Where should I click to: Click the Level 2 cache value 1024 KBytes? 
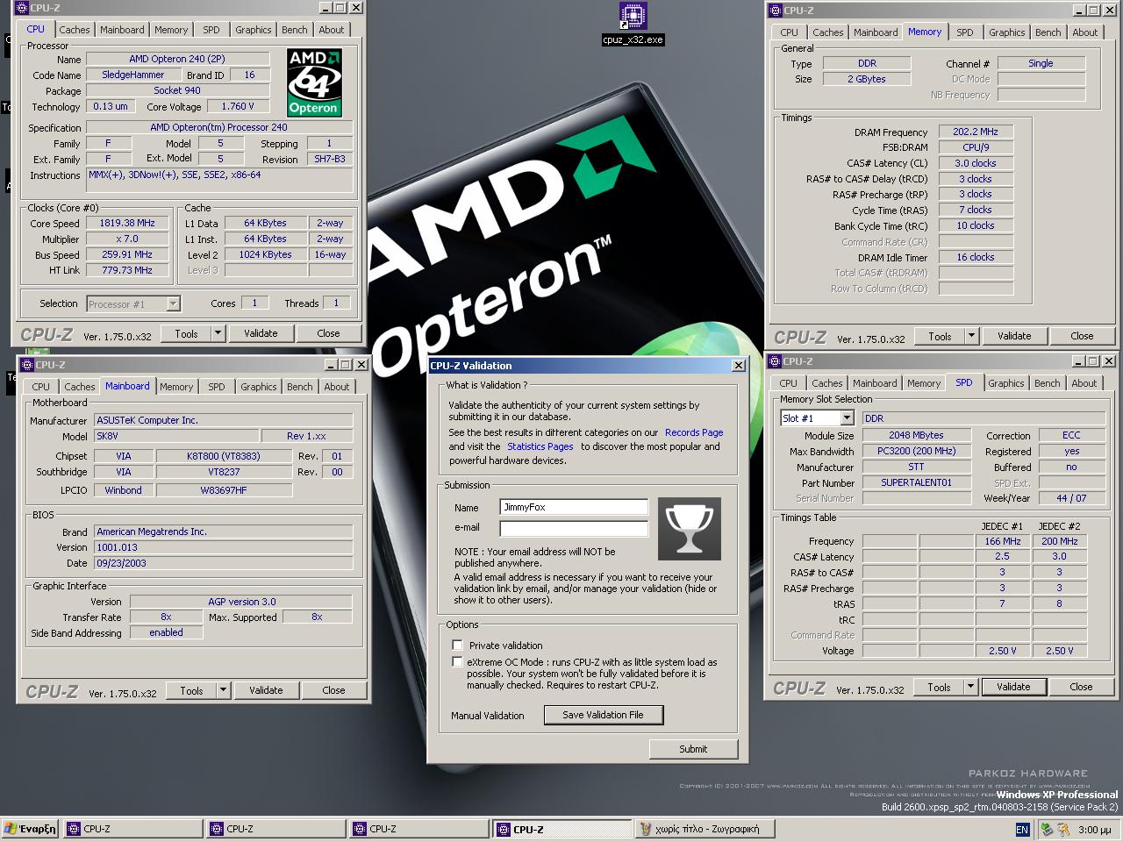(266, 254)
